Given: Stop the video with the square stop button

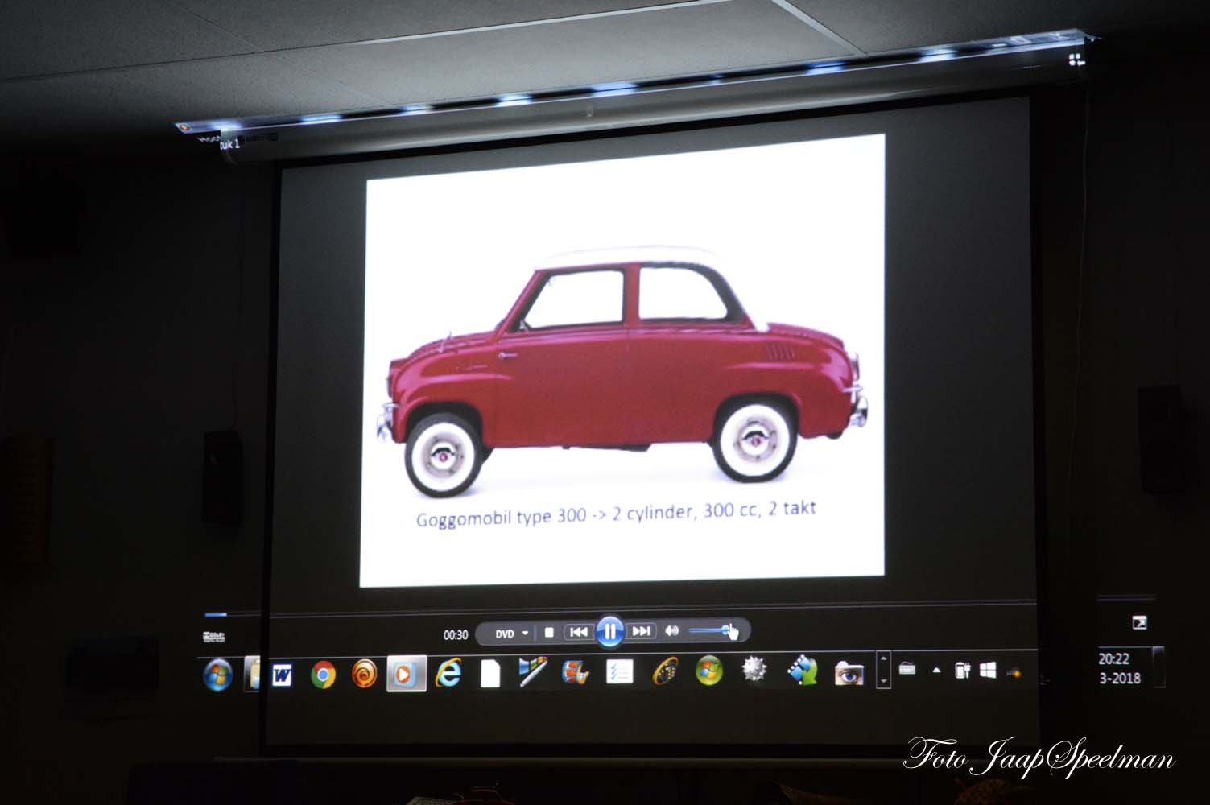Looking at the screenshot, I should pos(549,633).
